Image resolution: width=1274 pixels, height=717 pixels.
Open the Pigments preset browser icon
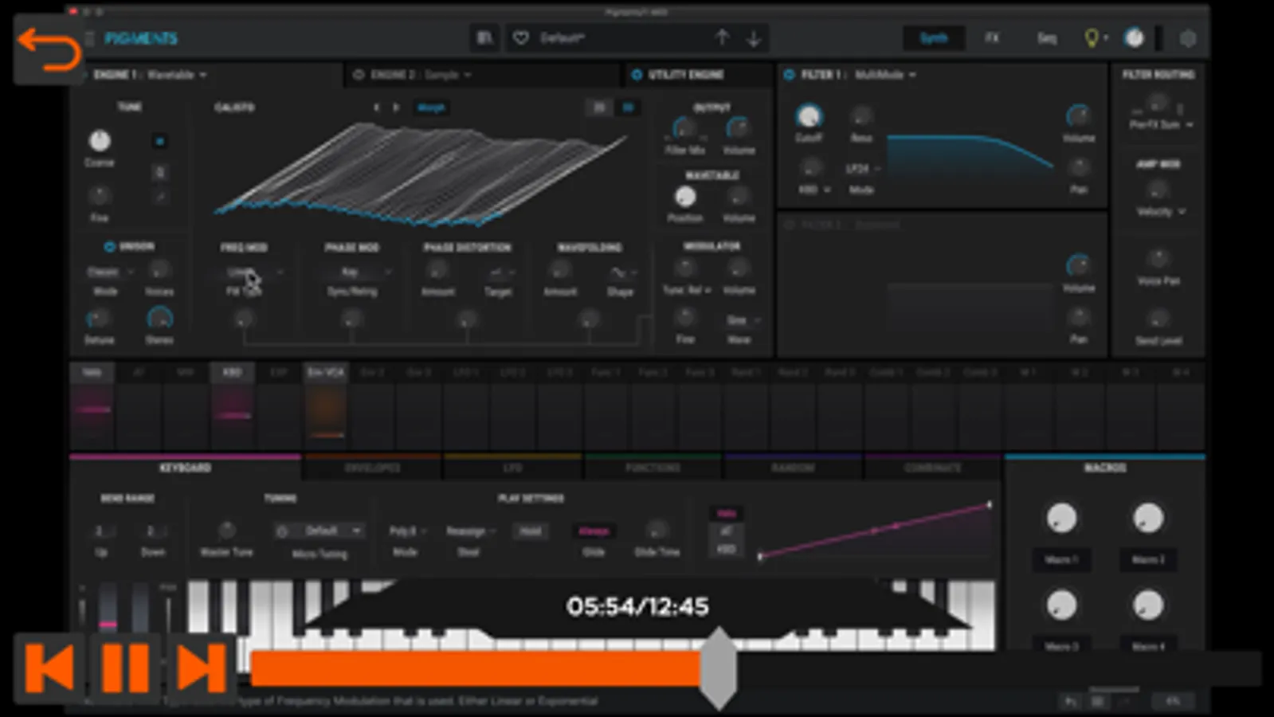pos(484,38)
